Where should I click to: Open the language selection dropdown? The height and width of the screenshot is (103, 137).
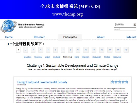click(126, 24)
